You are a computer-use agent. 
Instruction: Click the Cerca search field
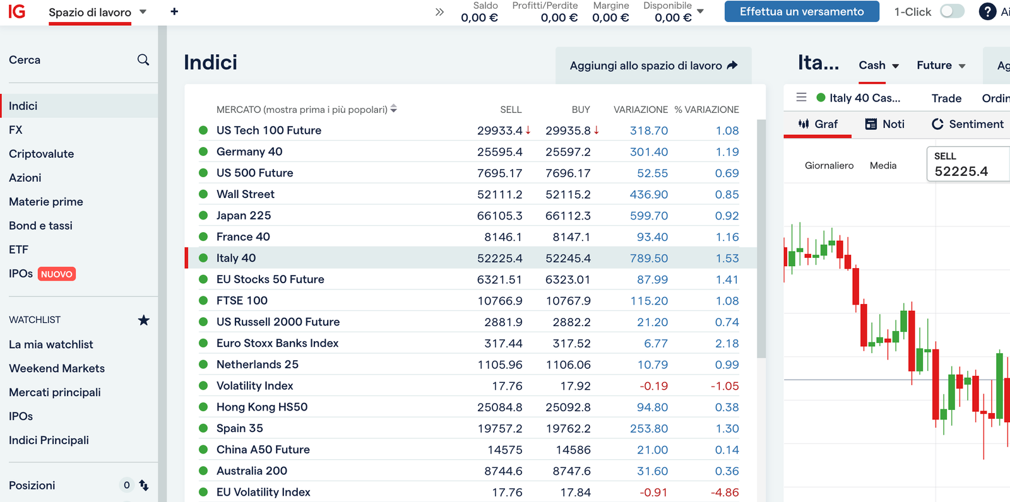[x=79, y=60]
